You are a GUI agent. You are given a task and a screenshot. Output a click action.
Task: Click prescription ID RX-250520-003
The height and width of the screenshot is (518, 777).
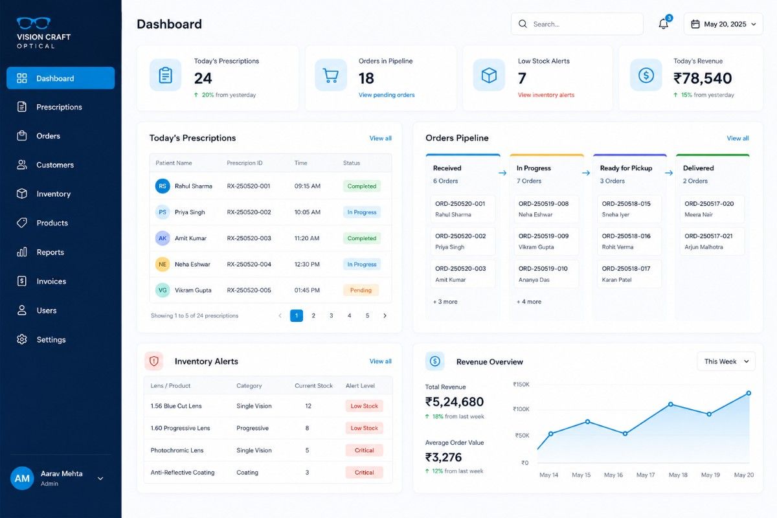point(249,238)
